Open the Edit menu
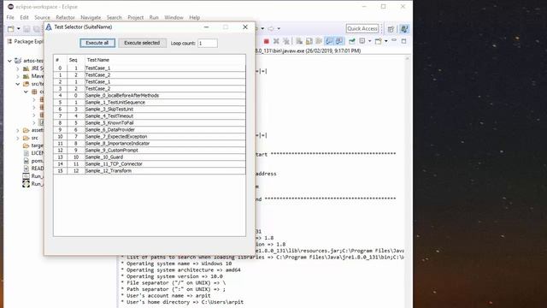This screenshot has width=547, height=308. point(24,17)
